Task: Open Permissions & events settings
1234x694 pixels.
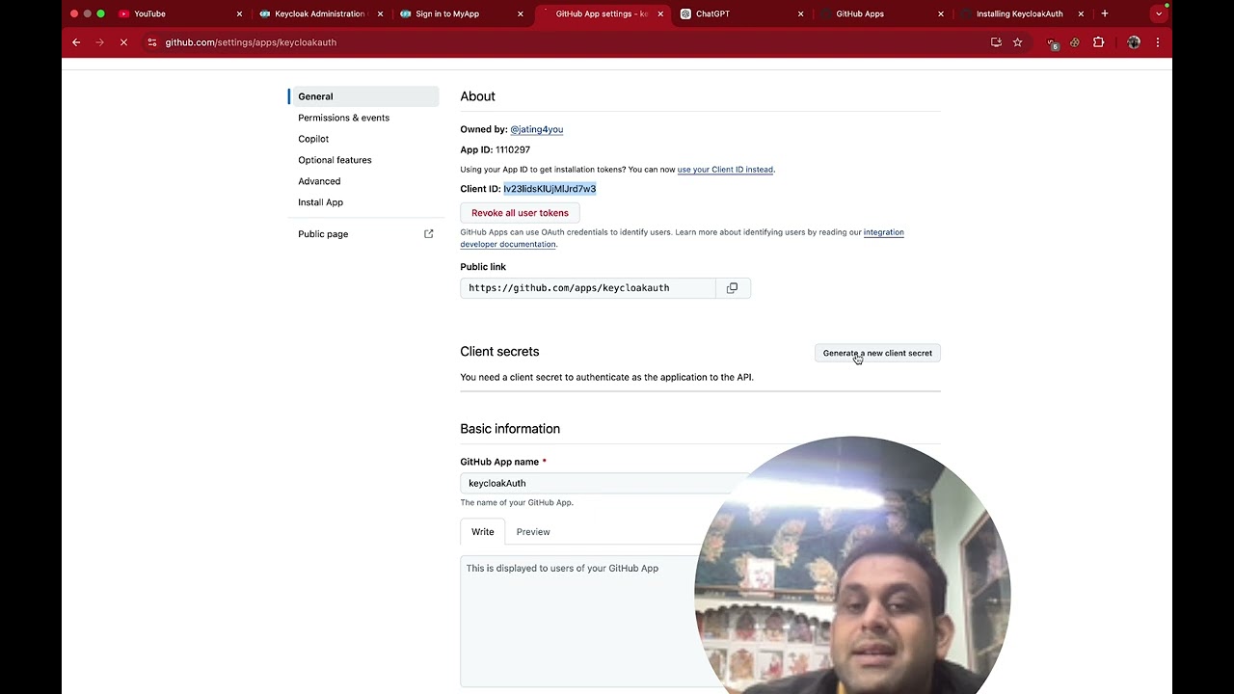Action: pos(343,118)
